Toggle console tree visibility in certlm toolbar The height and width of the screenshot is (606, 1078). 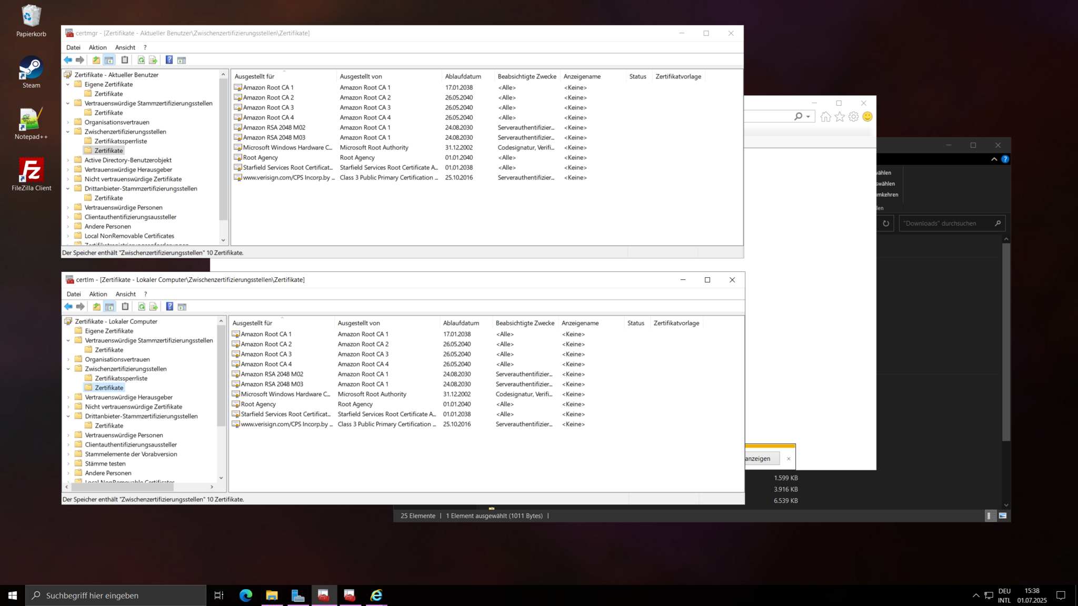(x=109, y=307)
